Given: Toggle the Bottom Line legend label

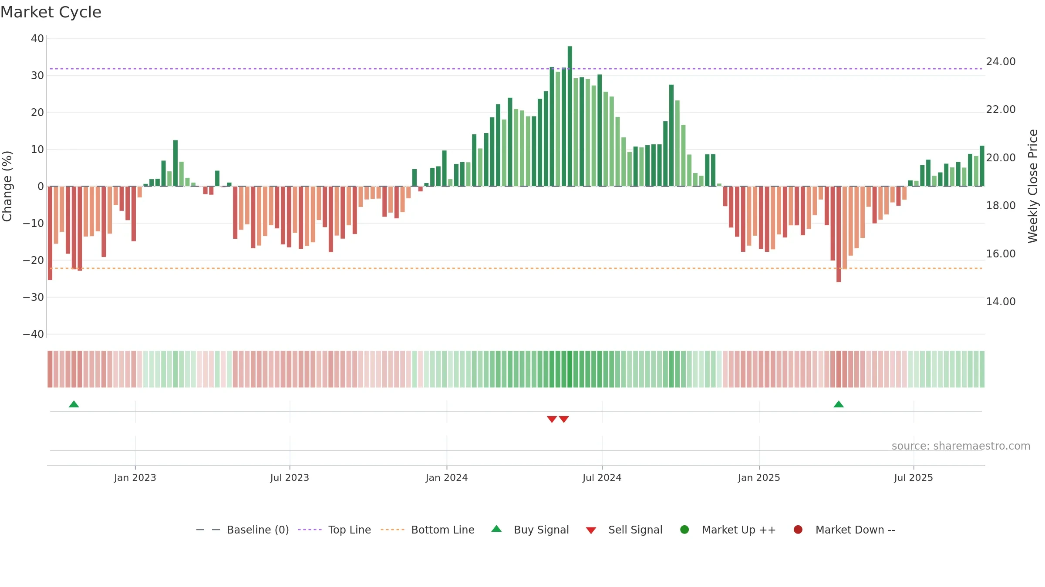Looking at the screenshot, I should point(443,530).
